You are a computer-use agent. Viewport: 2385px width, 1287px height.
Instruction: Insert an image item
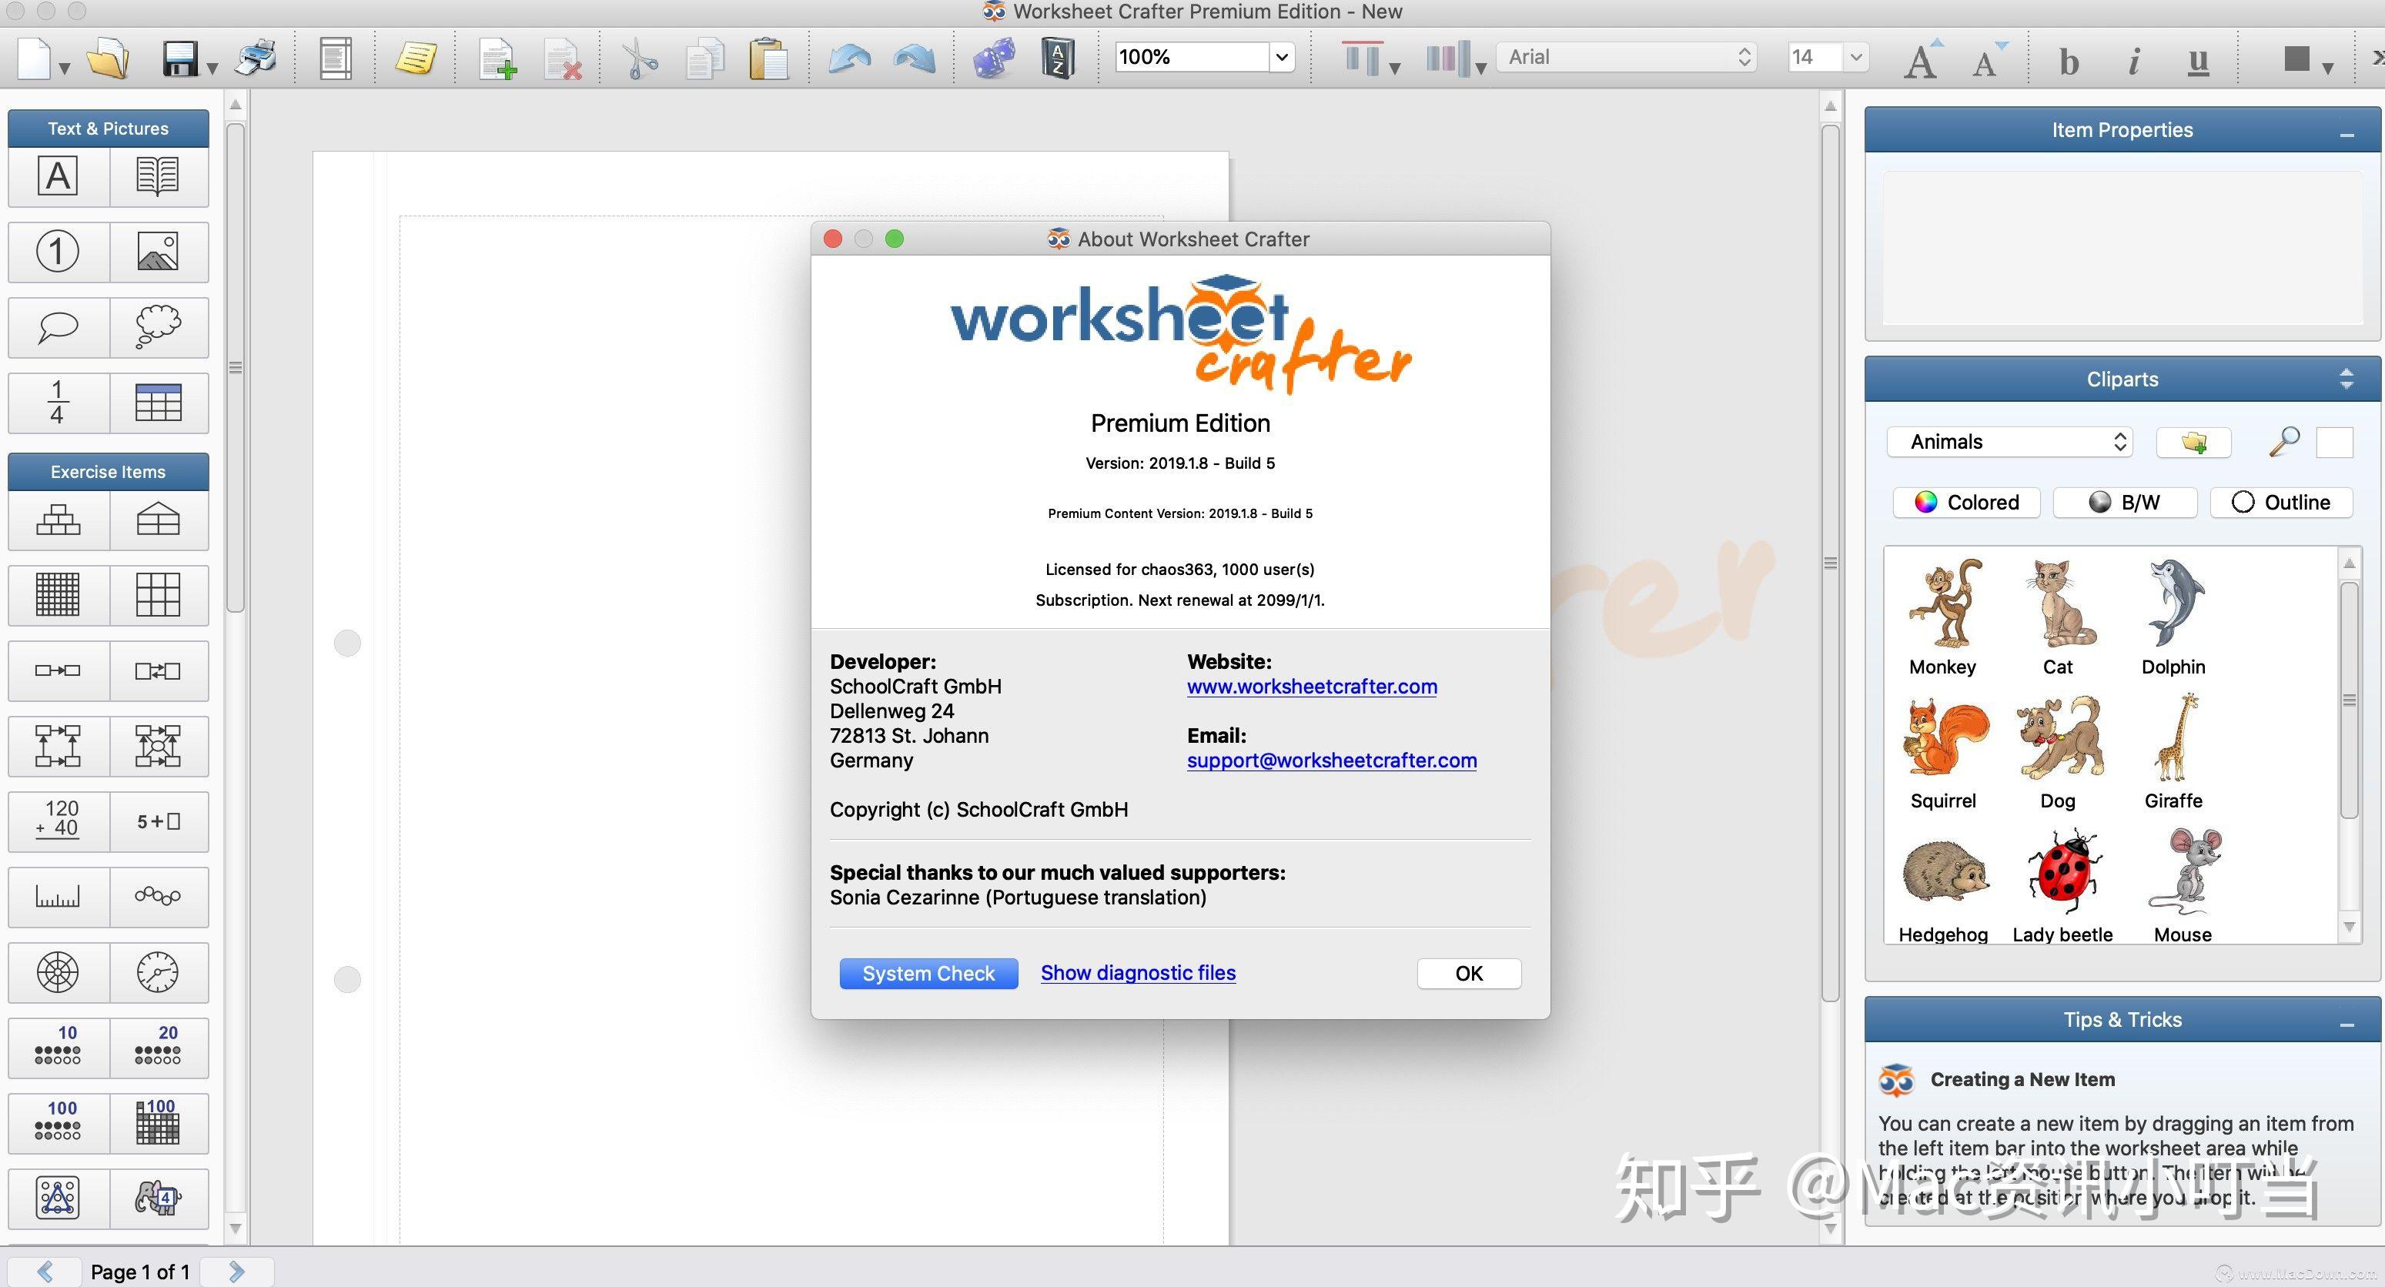(159, 251)
